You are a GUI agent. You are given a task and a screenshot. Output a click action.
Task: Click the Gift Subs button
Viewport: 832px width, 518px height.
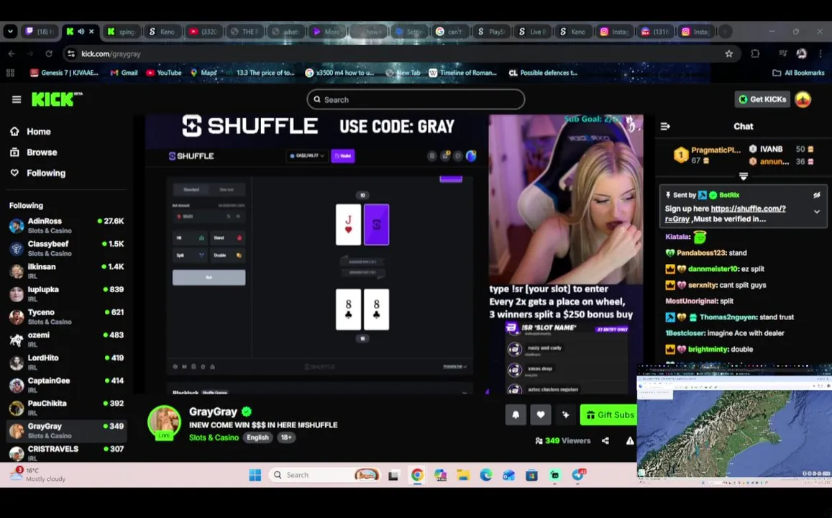[x=609, y=415]
